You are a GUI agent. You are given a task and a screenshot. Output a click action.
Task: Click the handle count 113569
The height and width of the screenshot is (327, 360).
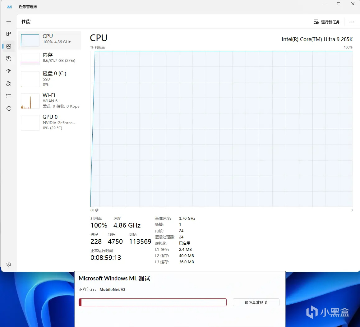(140, 241)
